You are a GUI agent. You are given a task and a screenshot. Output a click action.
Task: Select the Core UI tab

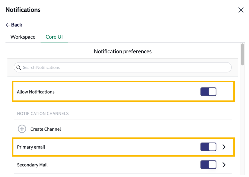pyautogui.click(x=54, y=37)
